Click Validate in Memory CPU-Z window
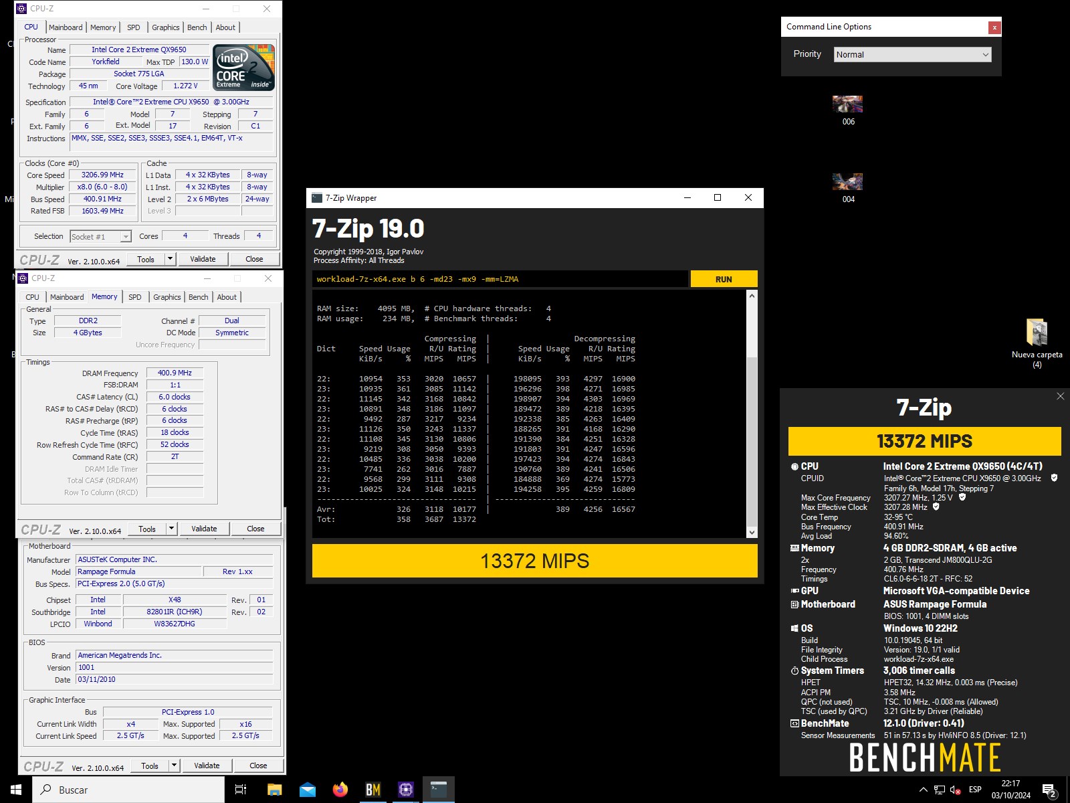 click(204, 529)
